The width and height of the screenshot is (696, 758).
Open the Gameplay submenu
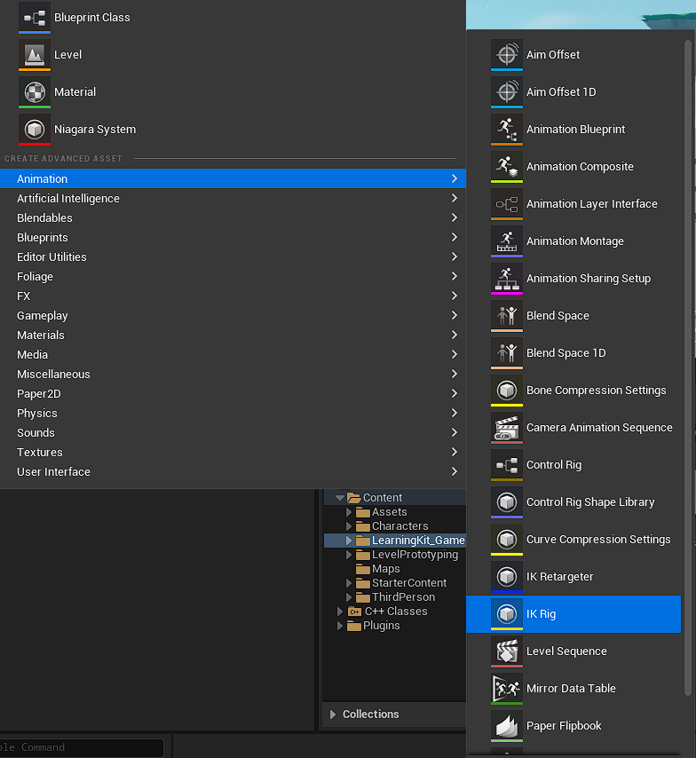point(233,315)
